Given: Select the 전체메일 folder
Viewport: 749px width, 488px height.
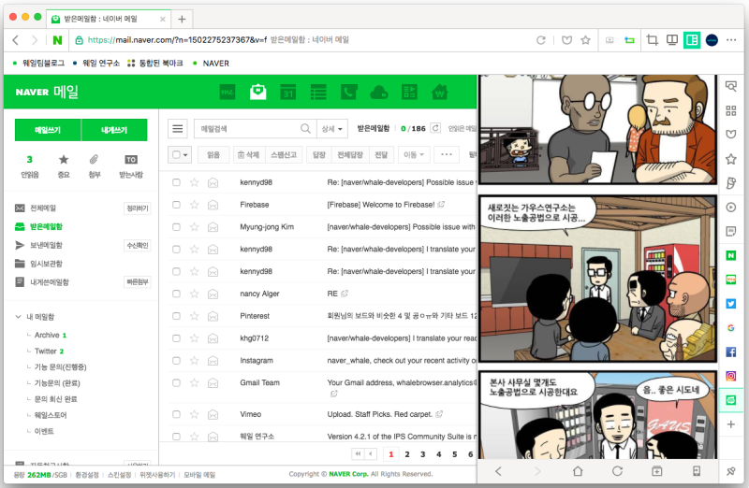Looking at the screenshot, I should click(x=43, y=208).
